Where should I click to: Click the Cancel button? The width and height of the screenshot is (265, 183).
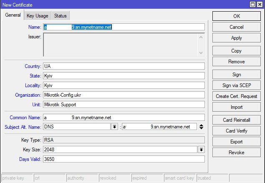click(x=237, y=27)
